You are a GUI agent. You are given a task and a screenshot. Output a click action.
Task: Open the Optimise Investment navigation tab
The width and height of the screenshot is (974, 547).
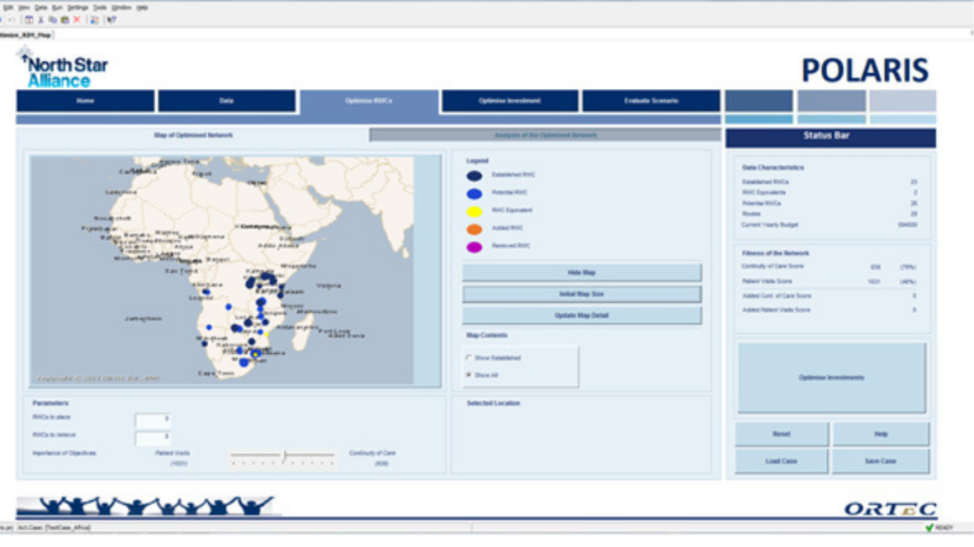[x=510, y=101]
